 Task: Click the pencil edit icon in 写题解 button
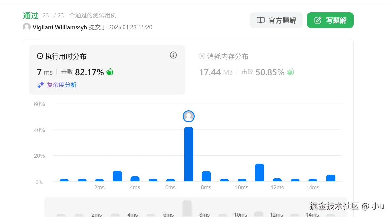click(318, 20)
